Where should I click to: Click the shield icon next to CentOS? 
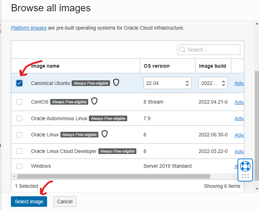[94, 101]
